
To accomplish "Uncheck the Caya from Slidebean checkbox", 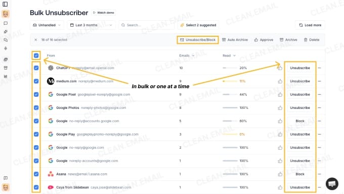I will pos(36,187).
